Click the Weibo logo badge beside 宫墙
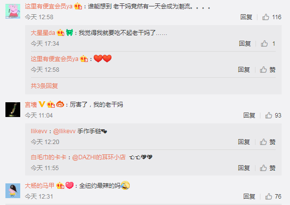Image resolution: width=290 pixels, height=205 pixels. (60, 104)
